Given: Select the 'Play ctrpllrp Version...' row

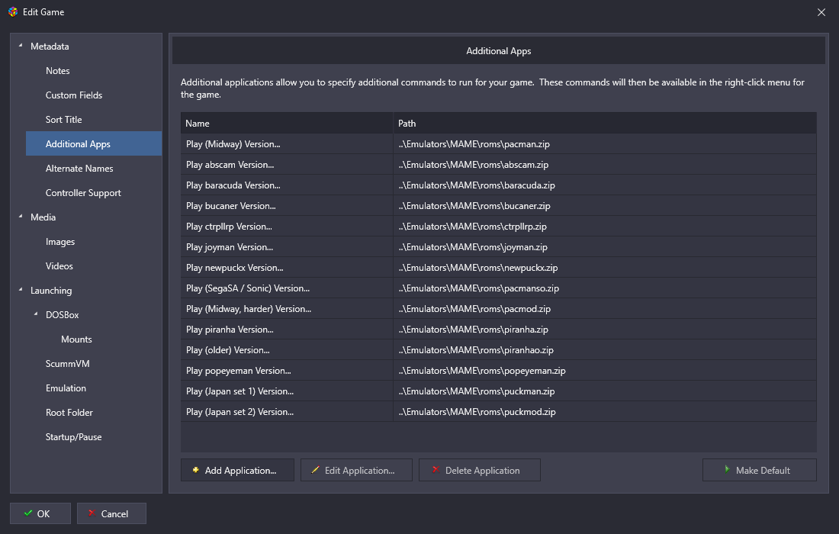Looking at the screenshot, I should [499, 227].
